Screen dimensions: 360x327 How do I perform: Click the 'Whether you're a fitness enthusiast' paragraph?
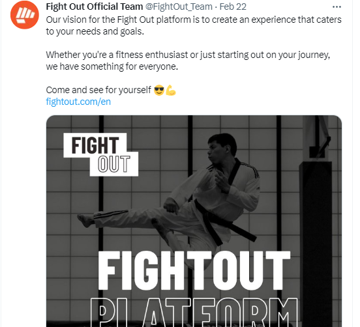click(x=188, y=61)
